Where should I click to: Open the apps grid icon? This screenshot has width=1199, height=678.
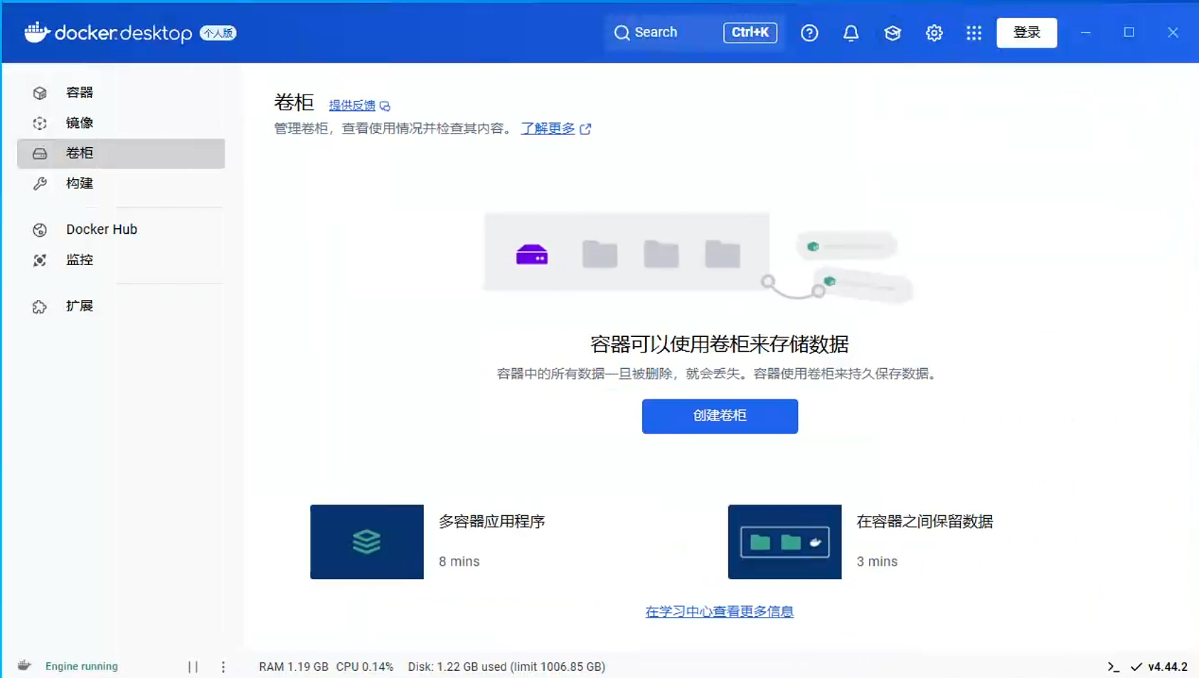974,33
